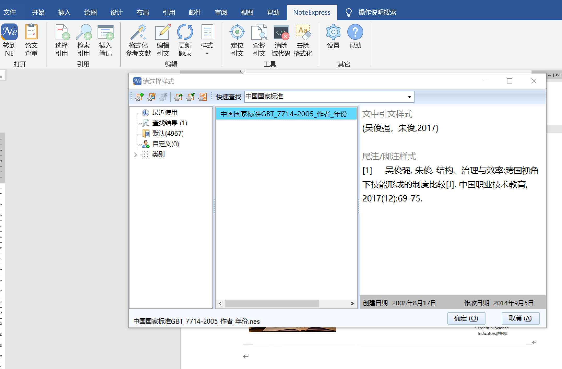Switch to the 绘图 ribbon tab
This screenshot has width=562, height=369.
pyautogui.click(x=90, y=12)
